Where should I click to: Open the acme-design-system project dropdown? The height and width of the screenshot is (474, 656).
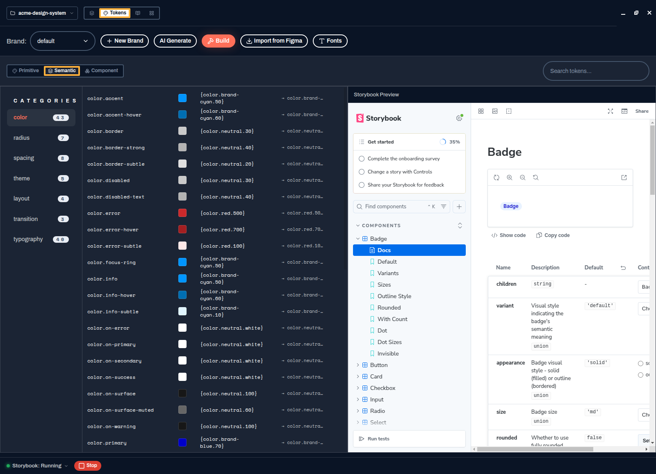coord(42,13)
